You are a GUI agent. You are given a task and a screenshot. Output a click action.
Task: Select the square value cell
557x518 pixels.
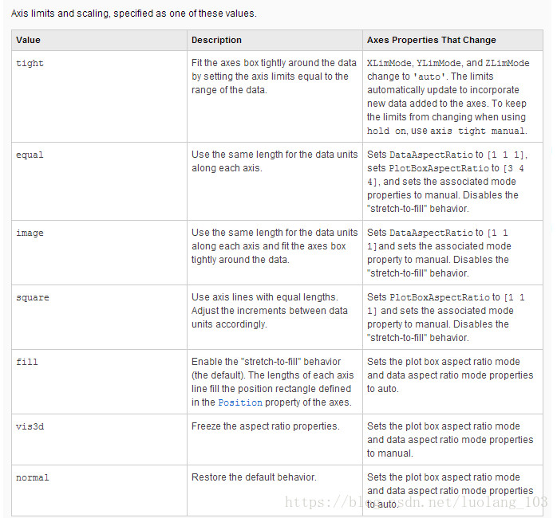(99, 317)
